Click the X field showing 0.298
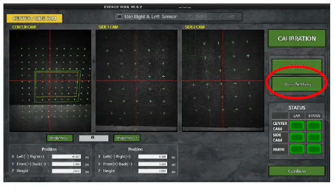The height and width of the screenshot is (190, 335). point(153,157)
